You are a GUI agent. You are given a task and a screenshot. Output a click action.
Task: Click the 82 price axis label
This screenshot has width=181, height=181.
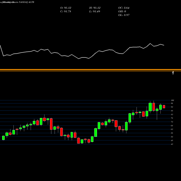pyautogui.click(x=172, y=114)
